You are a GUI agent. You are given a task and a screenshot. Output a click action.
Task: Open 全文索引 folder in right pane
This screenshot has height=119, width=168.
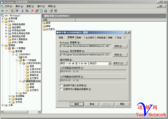coord(49,29)
